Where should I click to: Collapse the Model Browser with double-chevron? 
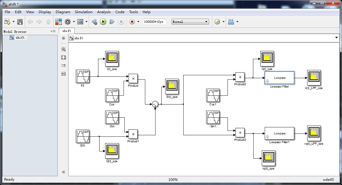[x=64, y=172]
